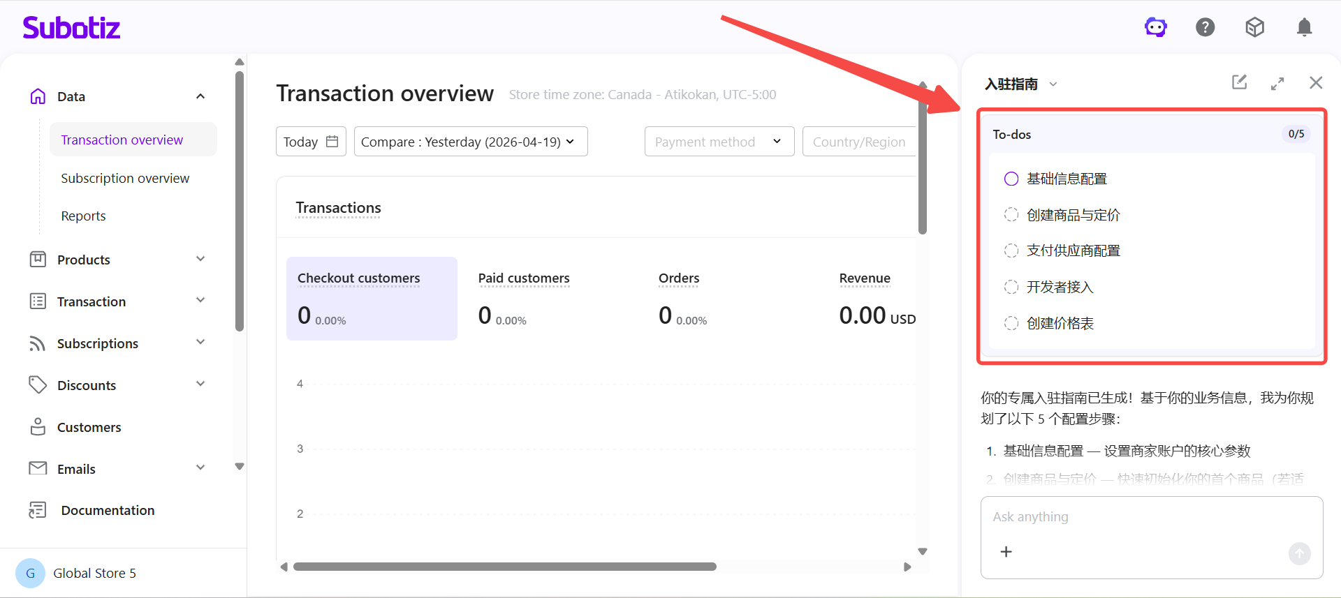This screenshot has height=598, width=1341.
Task: Select the 创建商品与定价 to-do item
Action: coord(1072,215)
